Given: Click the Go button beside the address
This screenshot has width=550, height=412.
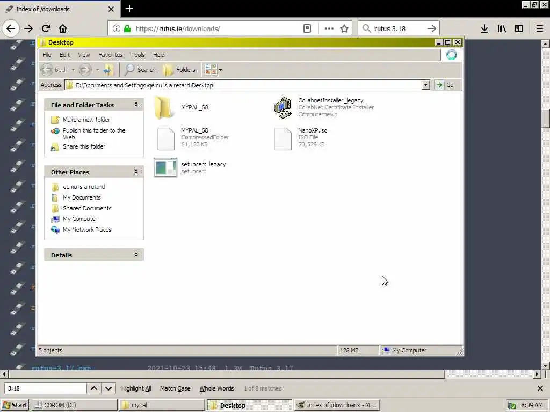Looking at the screenshot, I should [445, 85].
